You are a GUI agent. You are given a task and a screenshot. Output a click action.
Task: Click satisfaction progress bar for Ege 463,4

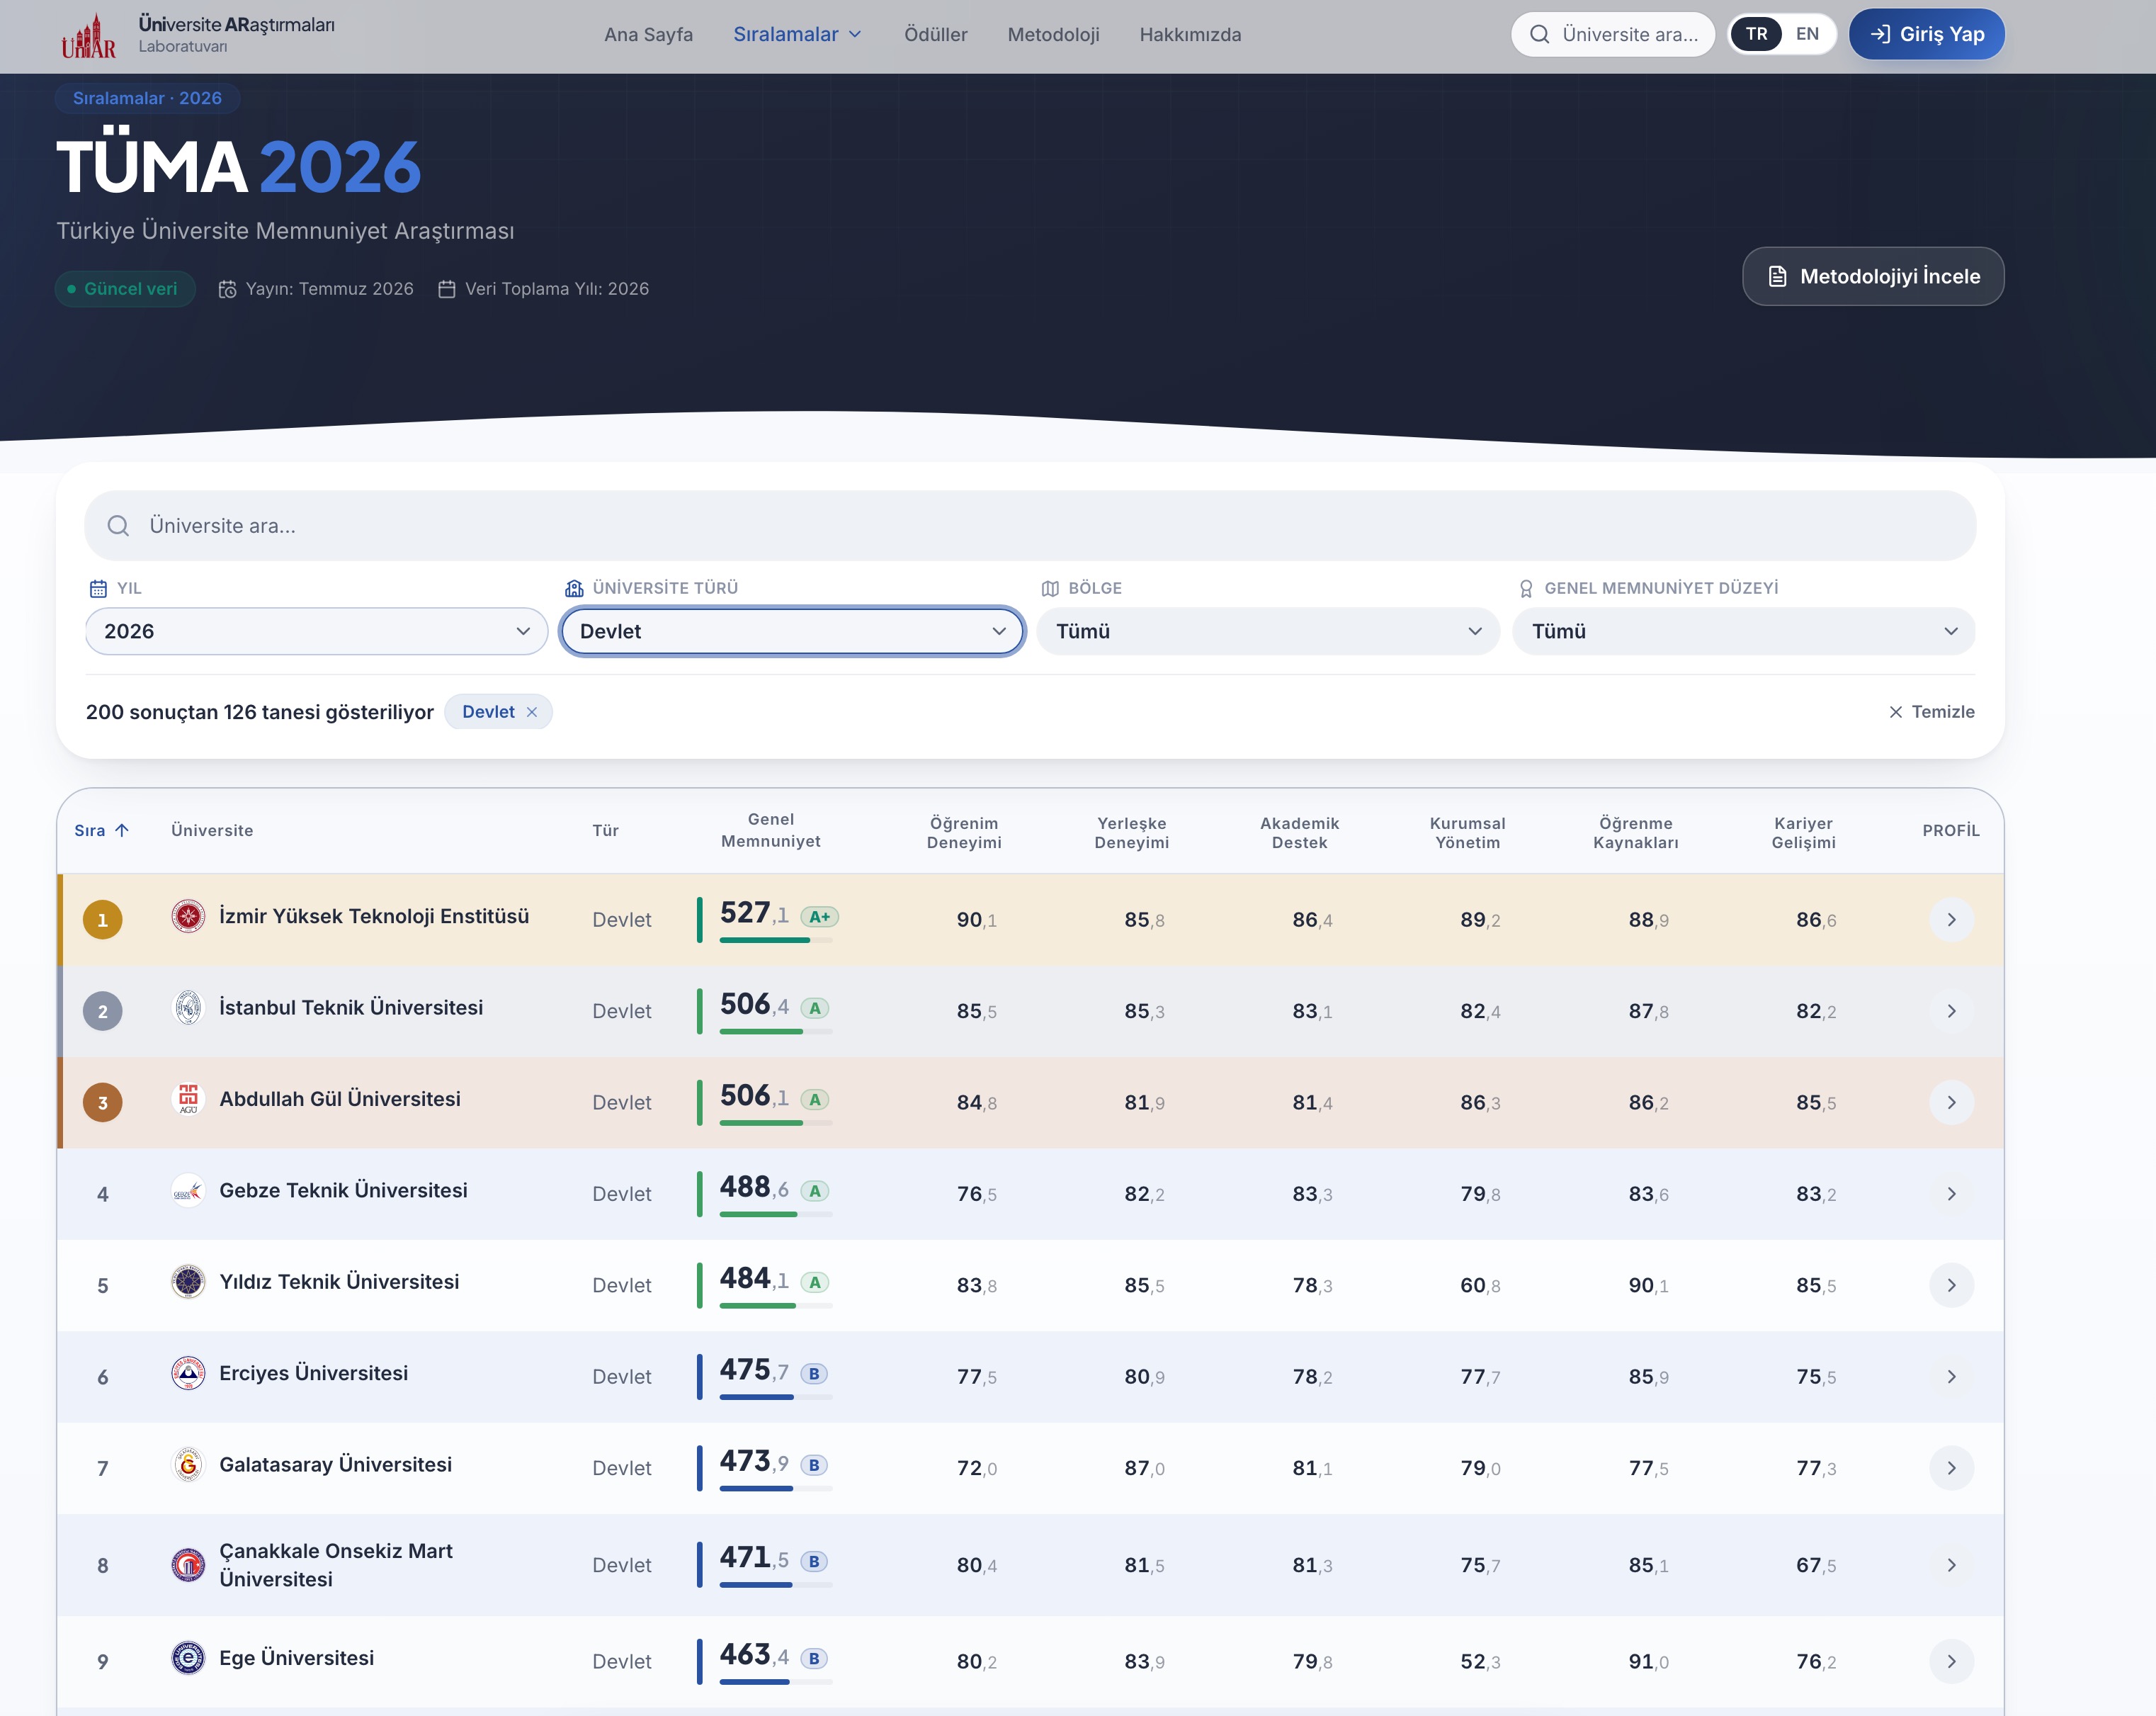776,1683
